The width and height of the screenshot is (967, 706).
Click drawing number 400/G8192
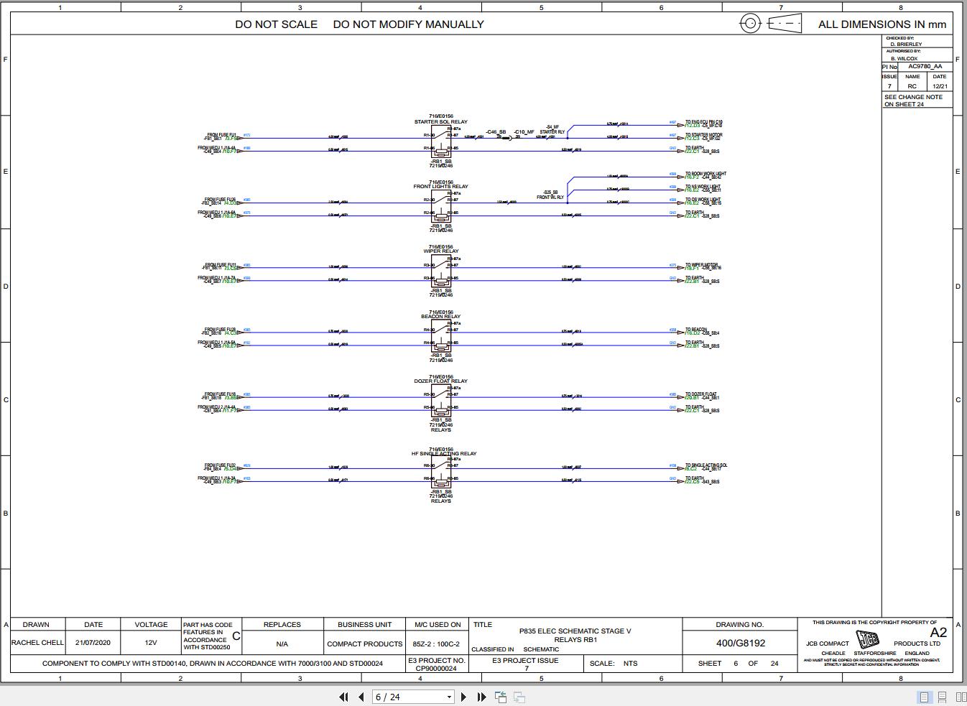click(x=740, y=644)
